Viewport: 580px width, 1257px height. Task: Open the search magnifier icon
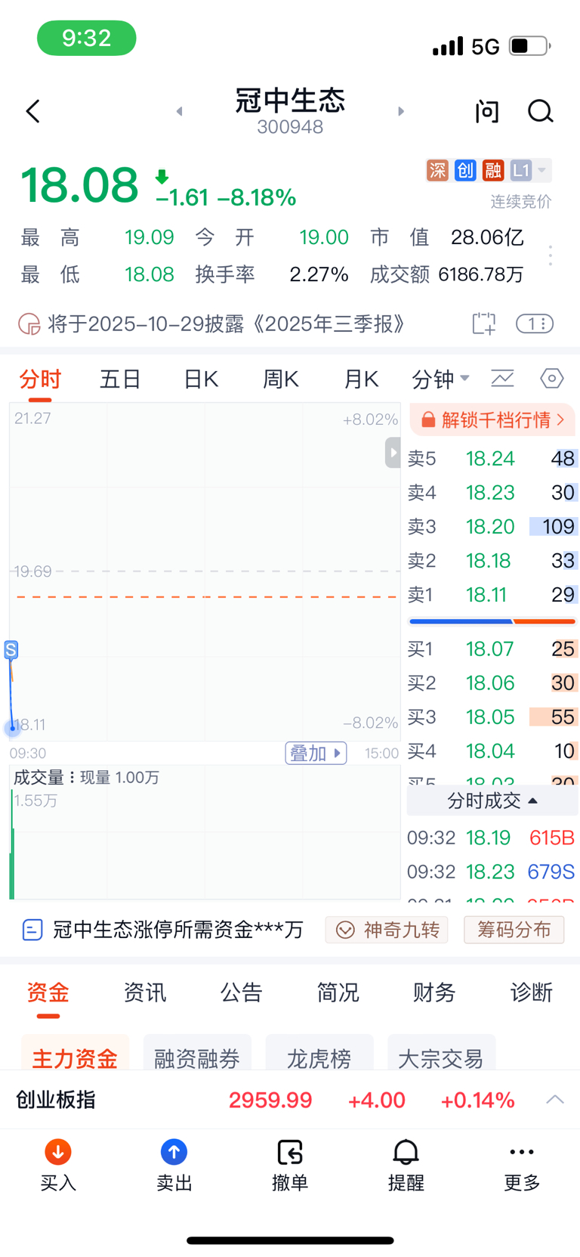(x=540, y=112)
